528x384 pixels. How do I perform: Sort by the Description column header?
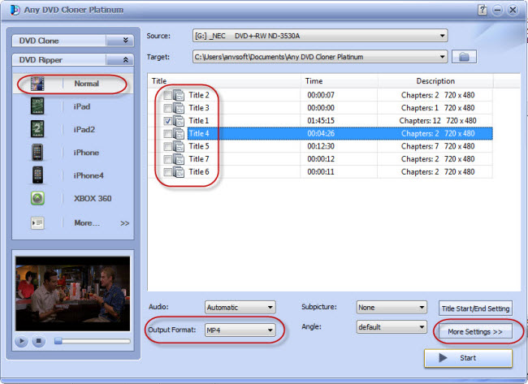pyautogui.click(x=435, y=81)
